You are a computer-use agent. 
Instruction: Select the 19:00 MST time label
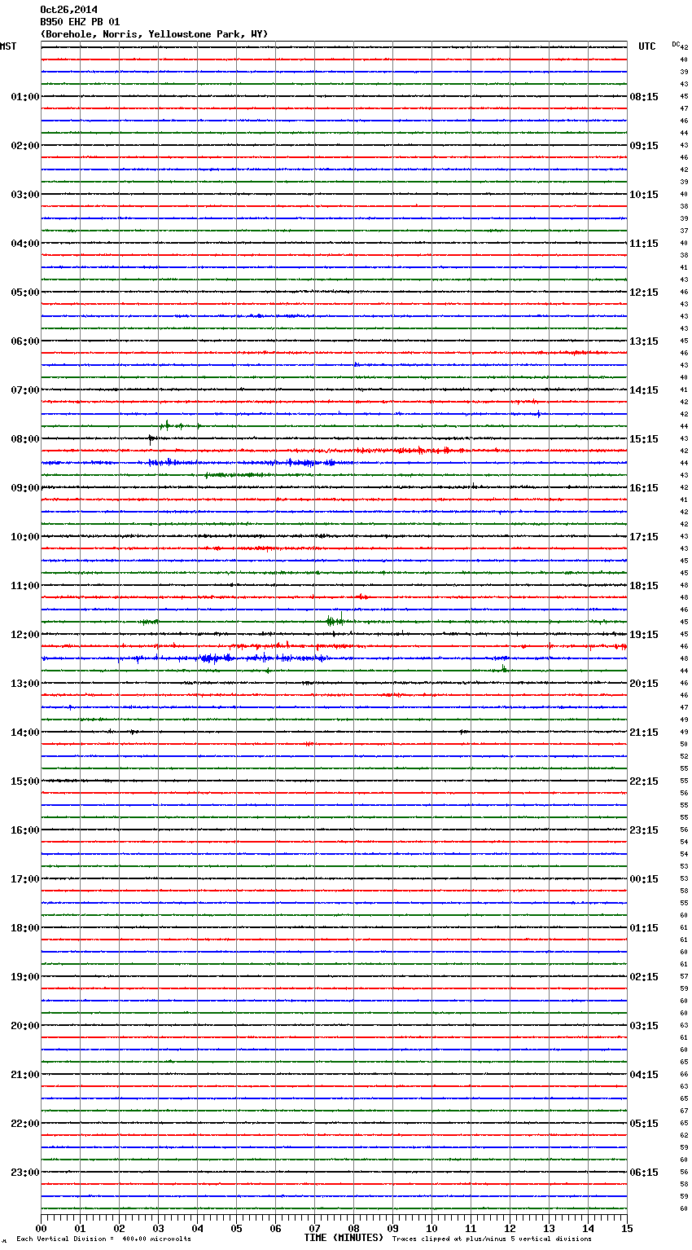coord(25,977)
